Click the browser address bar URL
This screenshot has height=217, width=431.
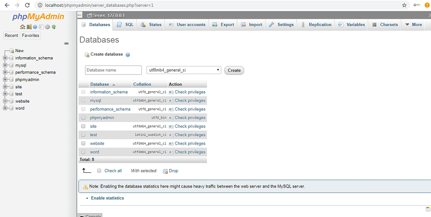99,5
